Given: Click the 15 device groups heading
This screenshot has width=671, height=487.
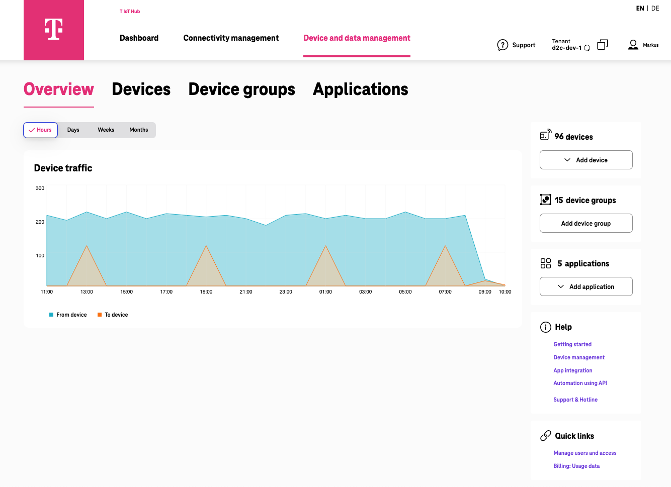Looking at the screenshot, I should coord(585,200).
